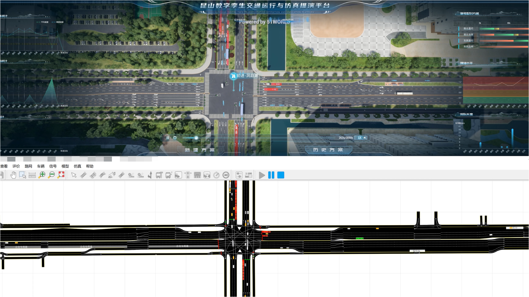The width and height of the screenshot is (529, 297).
Task: Click the zoom out magnifier icon
Action: point(52,175)
